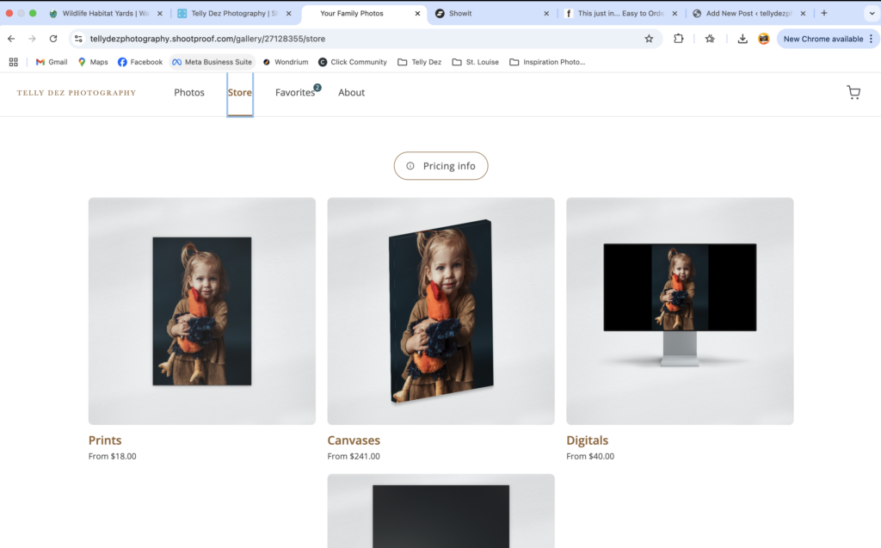The height and width of the screenshot is (548, 881).
Task: Click the Canvases product thumbnail
Action: pos(440,311)
